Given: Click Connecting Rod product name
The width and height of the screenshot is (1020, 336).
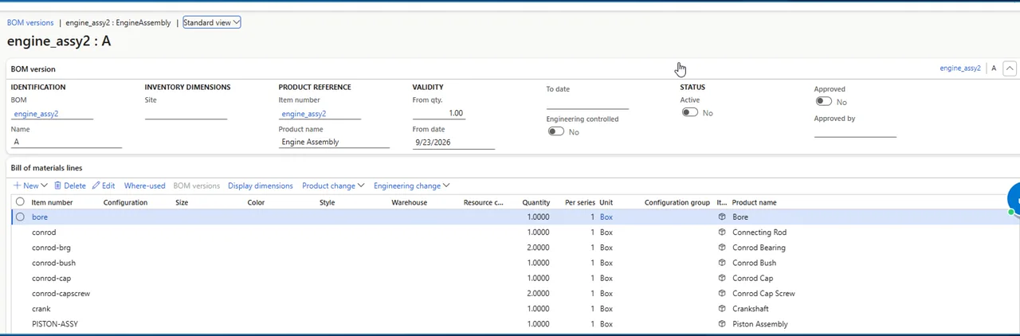Looking at the screenshot, I should 759,232.
